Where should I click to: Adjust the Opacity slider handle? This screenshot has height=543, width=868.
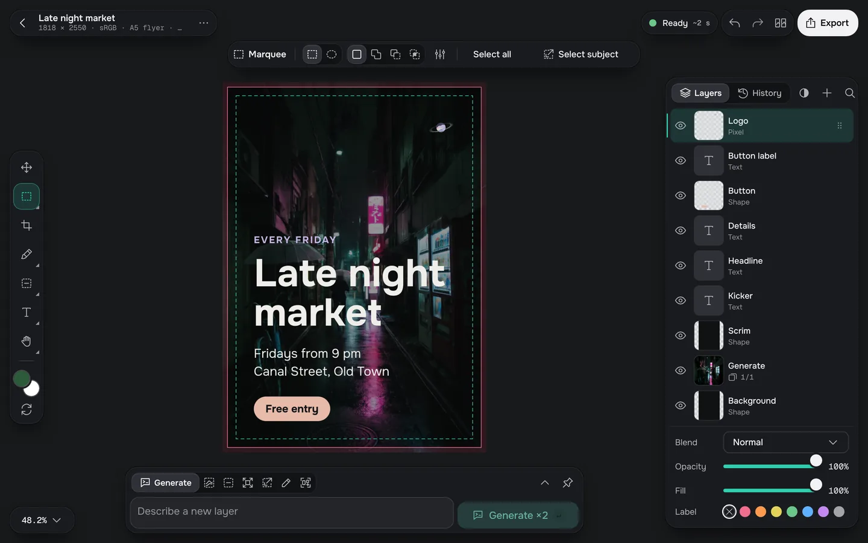point(816,461)
